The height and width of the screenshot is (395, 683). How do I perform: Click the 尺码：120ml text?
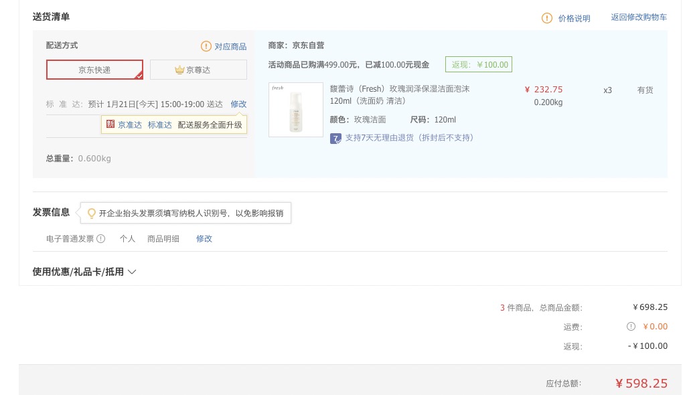coord(433,120)
